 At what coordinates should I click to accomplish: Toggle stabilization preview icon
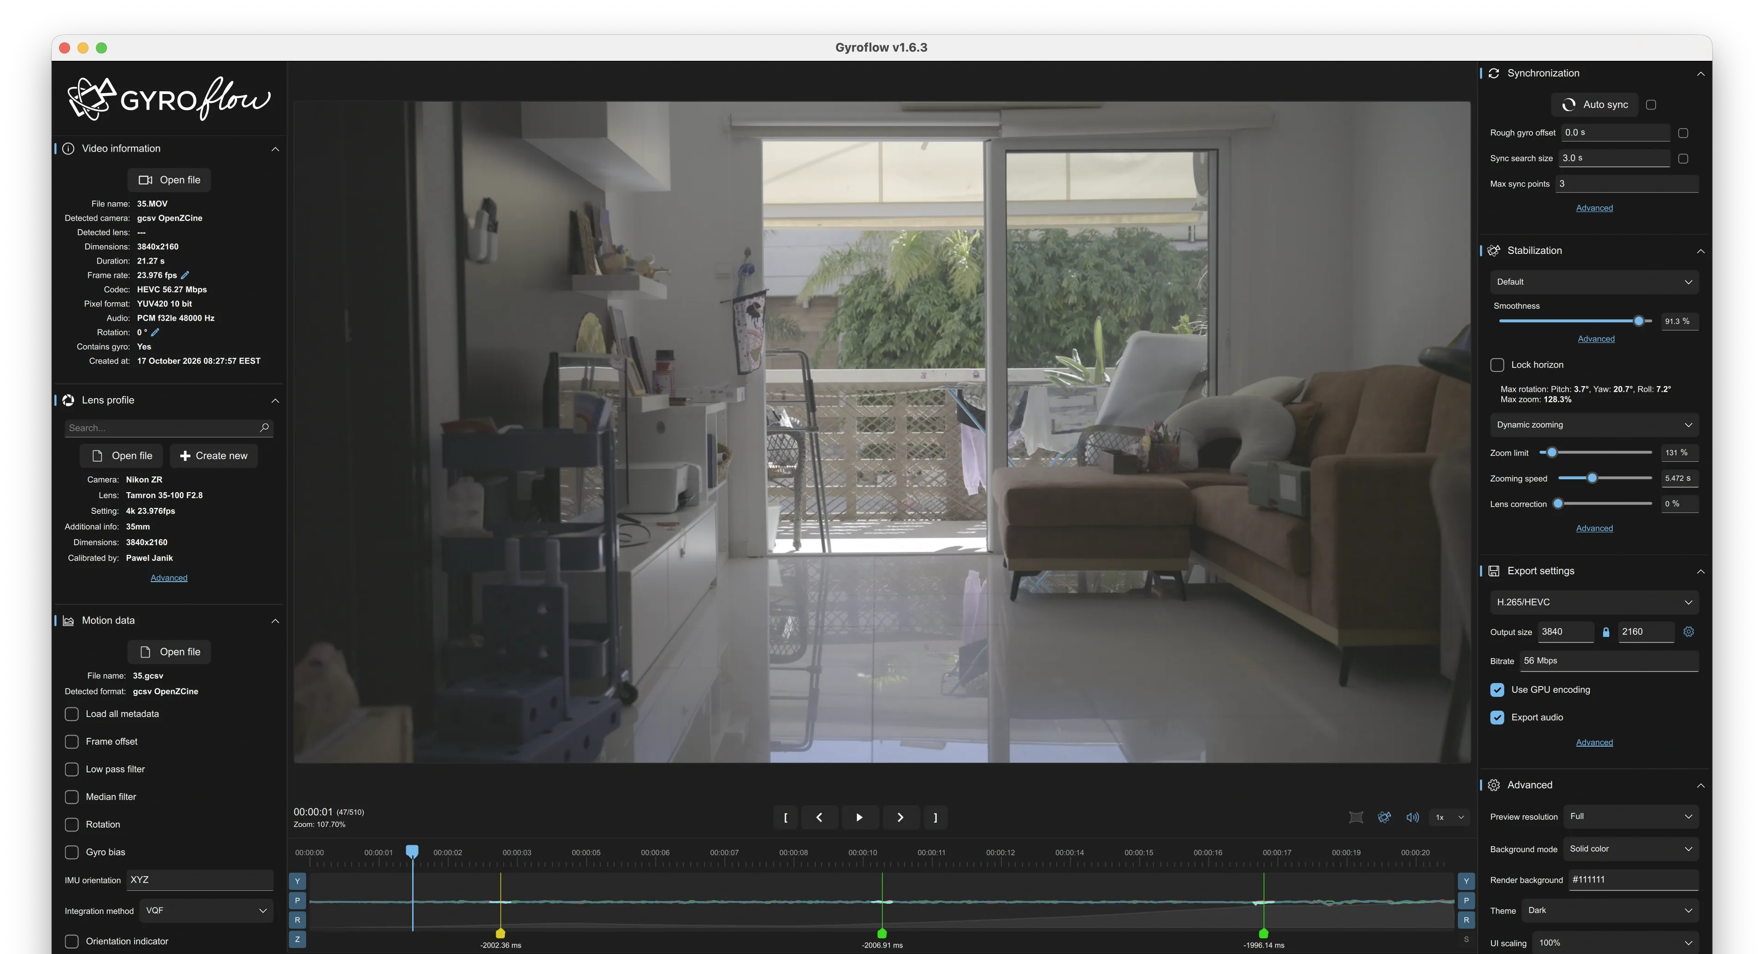click(x=1385, y=817)
